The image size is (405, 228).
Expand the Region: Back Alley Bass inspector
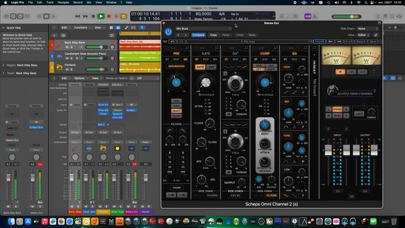3,65
